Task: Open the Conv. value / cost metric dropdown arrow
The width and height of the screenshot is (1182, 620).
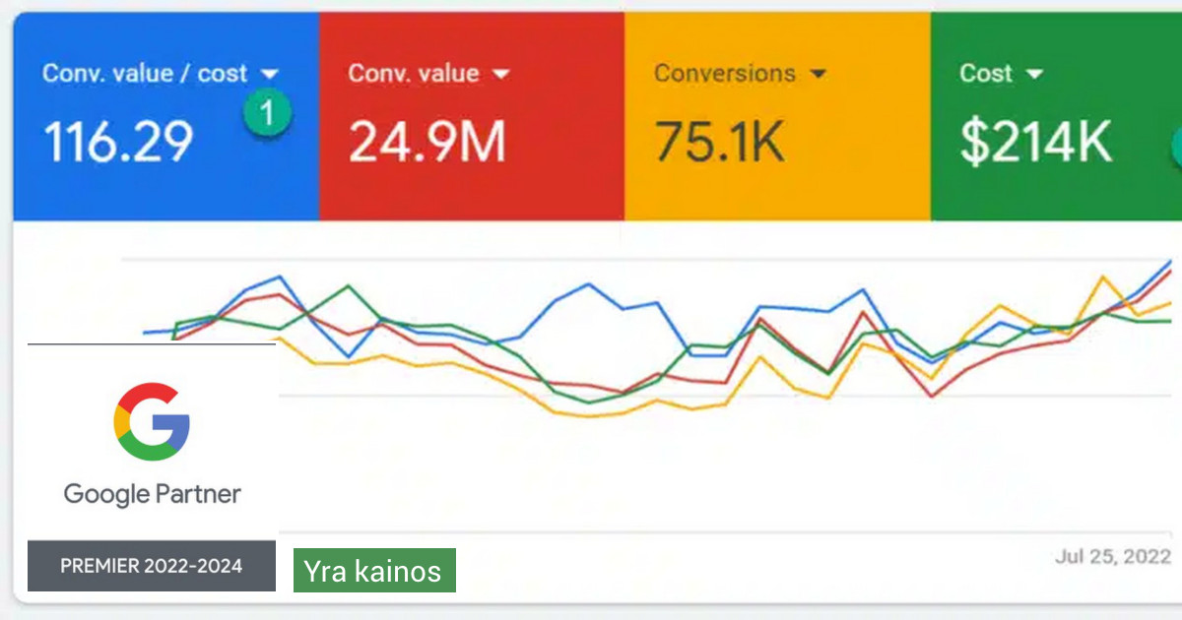Action: pos(270,74)
